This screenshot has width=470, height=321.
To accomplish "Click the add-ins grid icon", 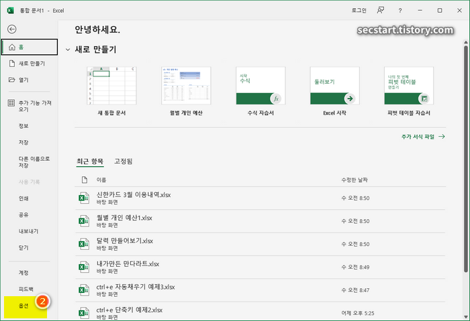I will coord(11,103).
